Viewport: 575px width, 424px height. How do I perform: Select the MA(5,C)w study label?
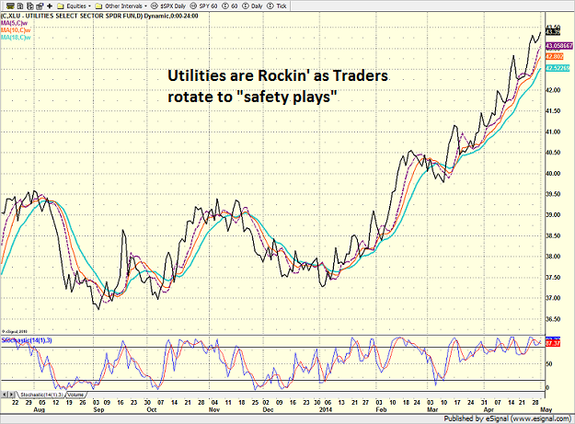[15, 23]
